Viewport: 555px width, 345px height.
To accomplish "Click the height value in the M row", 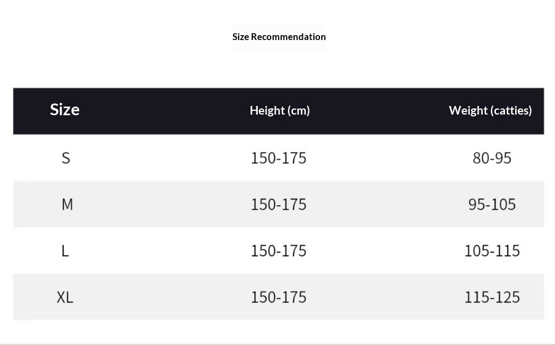I will coord(278,205).
